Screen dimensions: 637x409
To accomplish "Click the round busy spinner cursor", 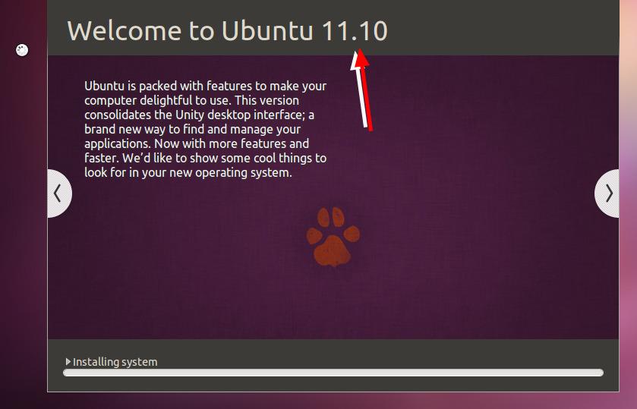I will pos(22,51).
